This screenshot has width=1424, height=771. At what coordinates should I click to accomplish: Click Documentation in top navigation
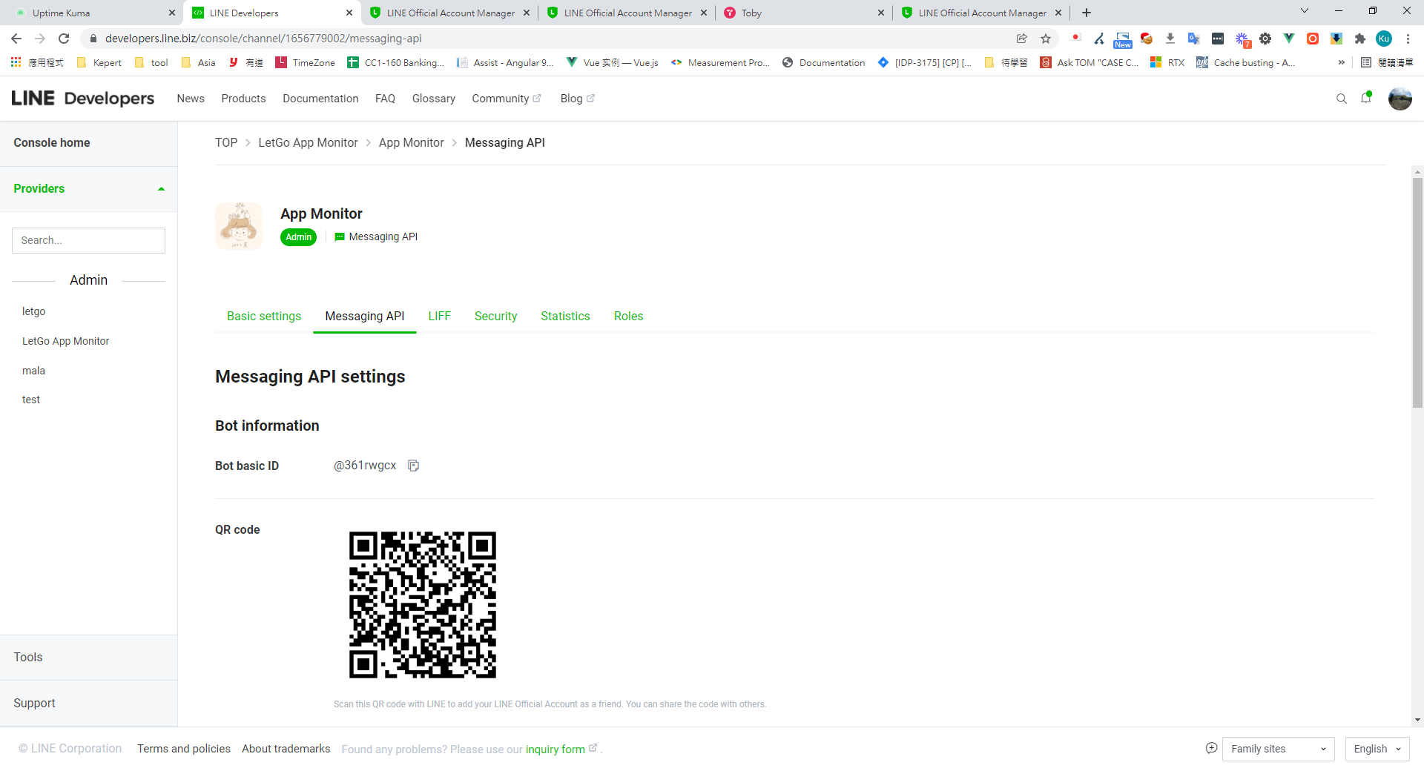click(x=320, y=99)
